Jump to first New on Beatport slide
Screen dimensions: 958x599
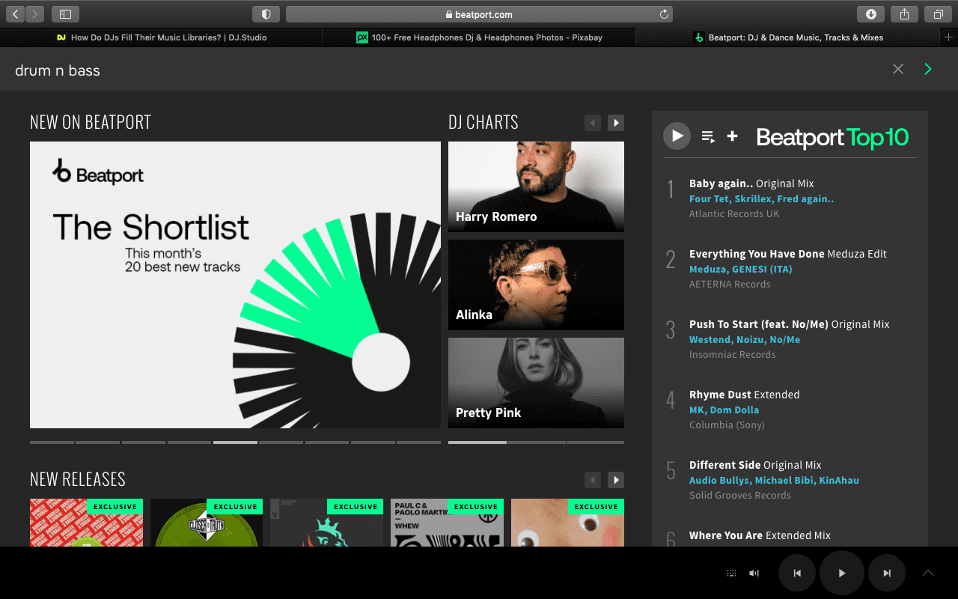click(52, 443)
